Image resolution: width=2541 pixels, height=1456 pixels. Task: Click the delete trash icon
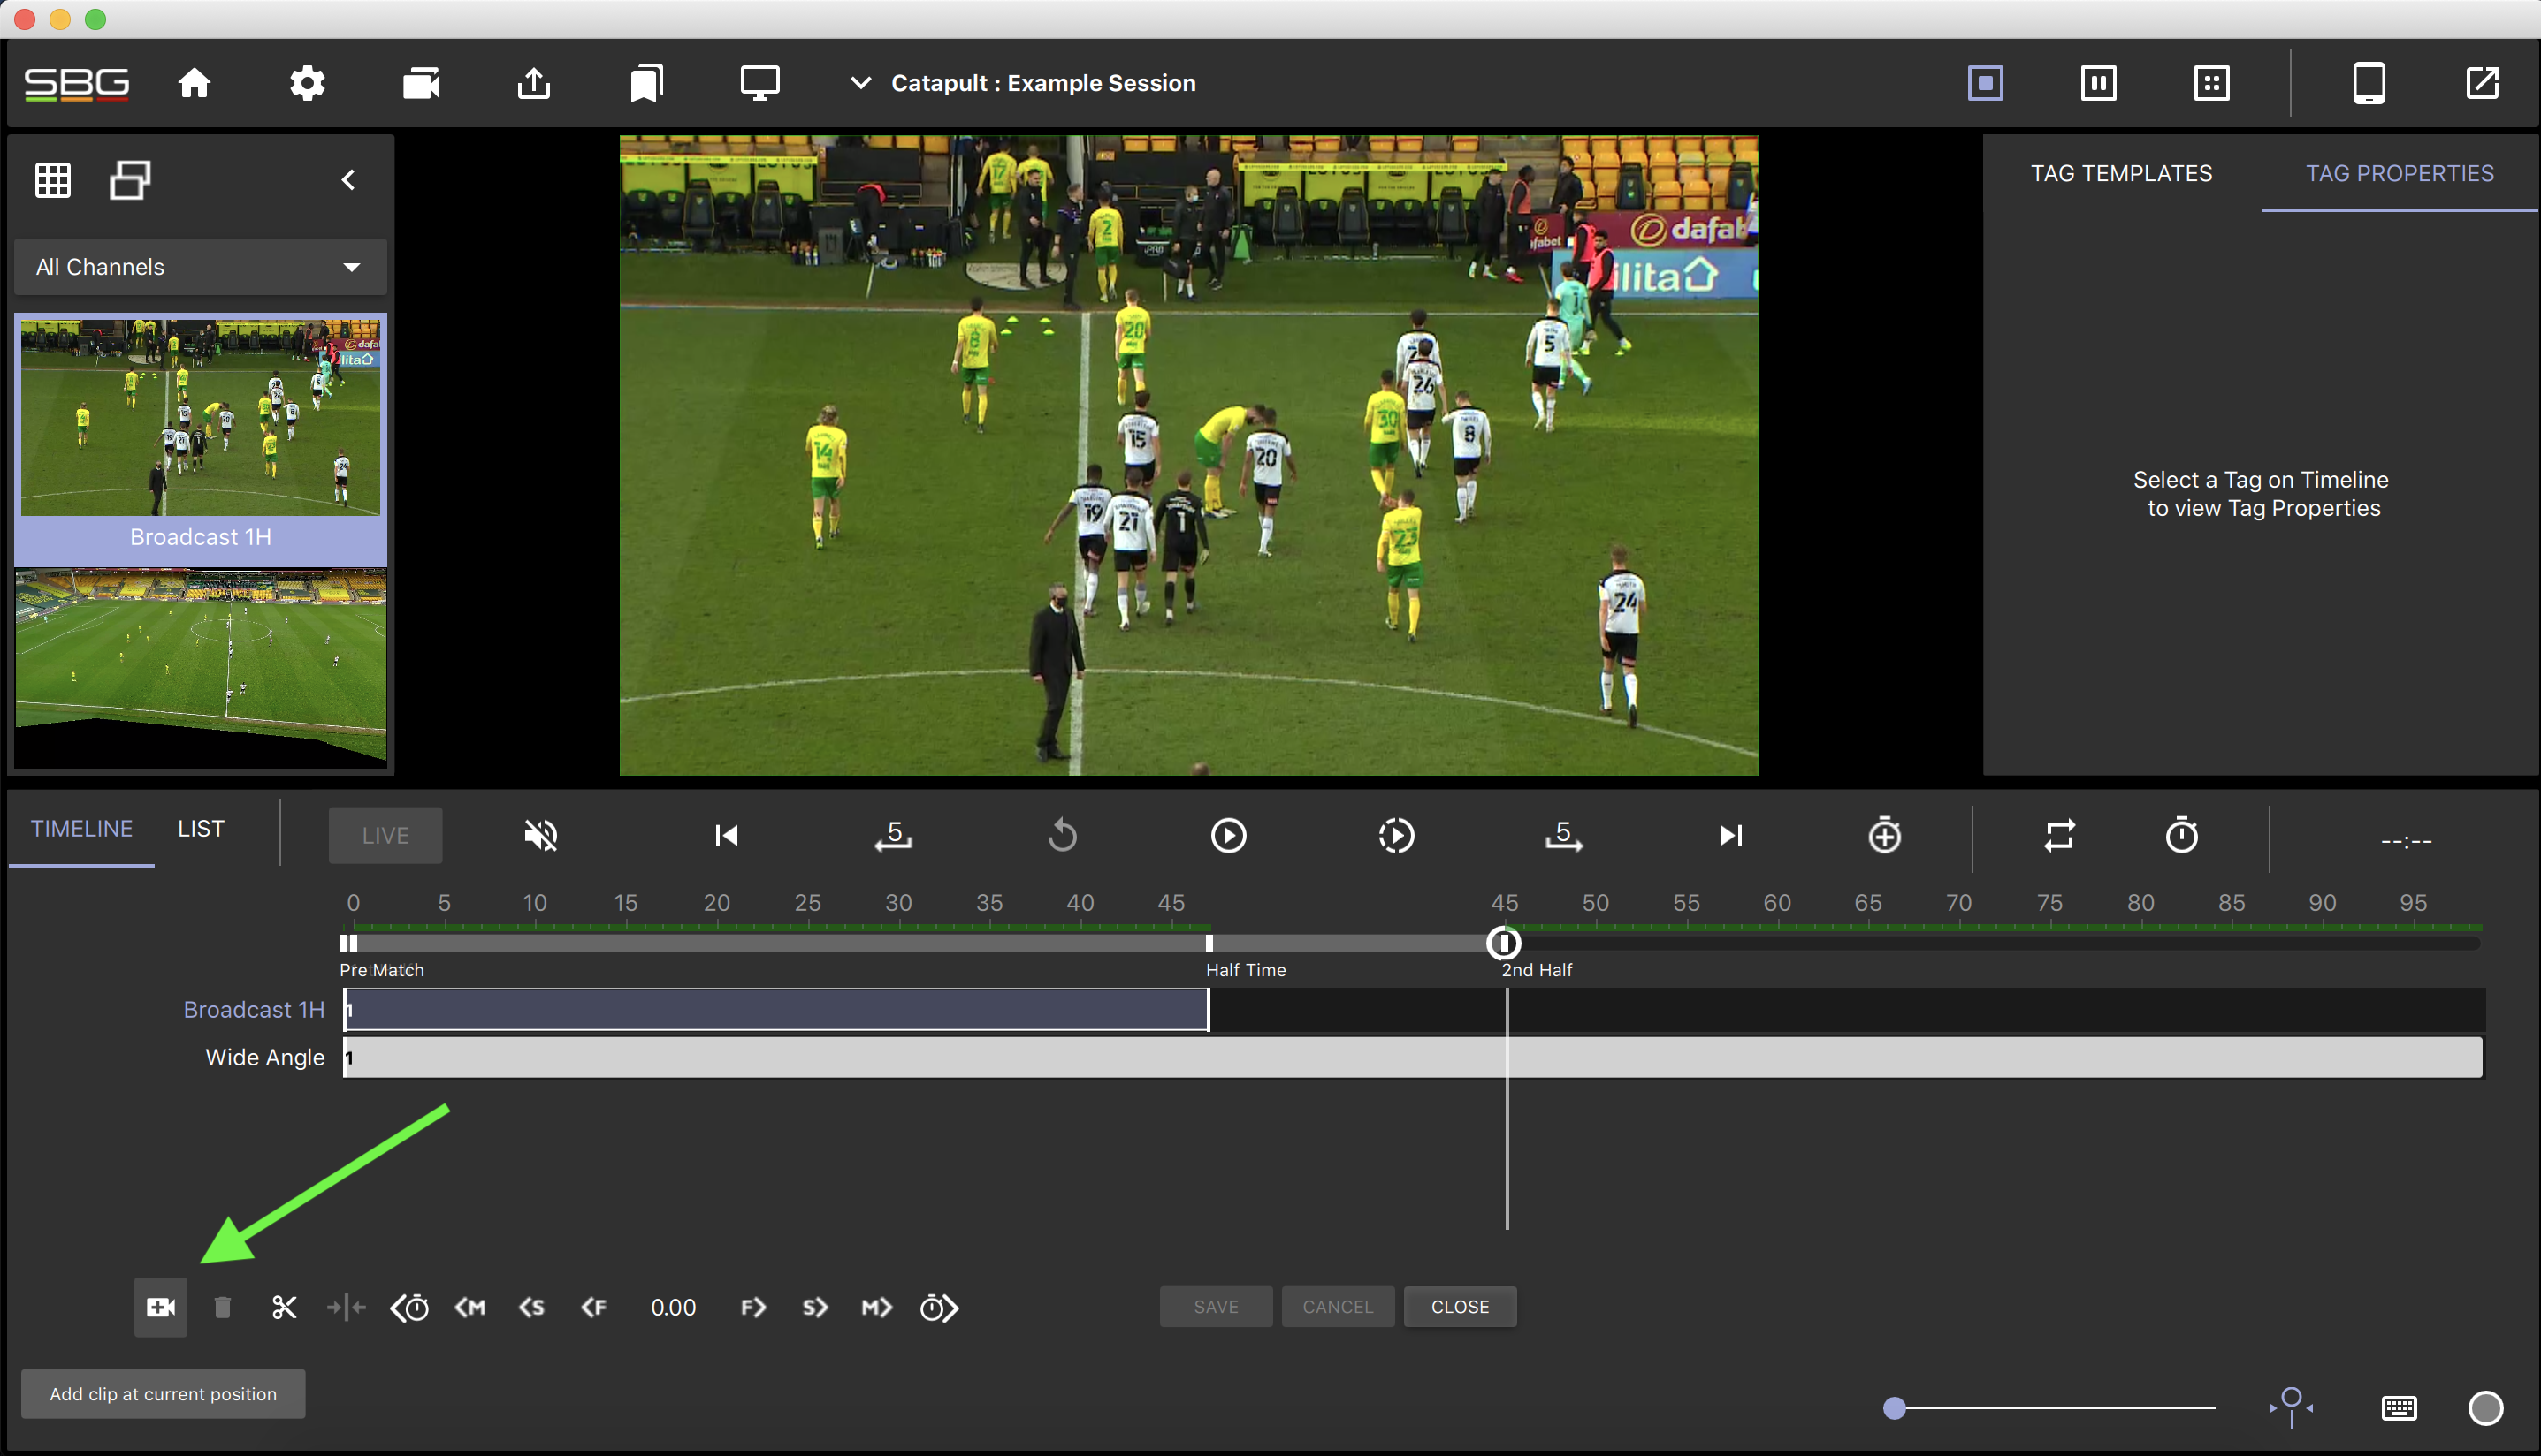coord(222,1307)
